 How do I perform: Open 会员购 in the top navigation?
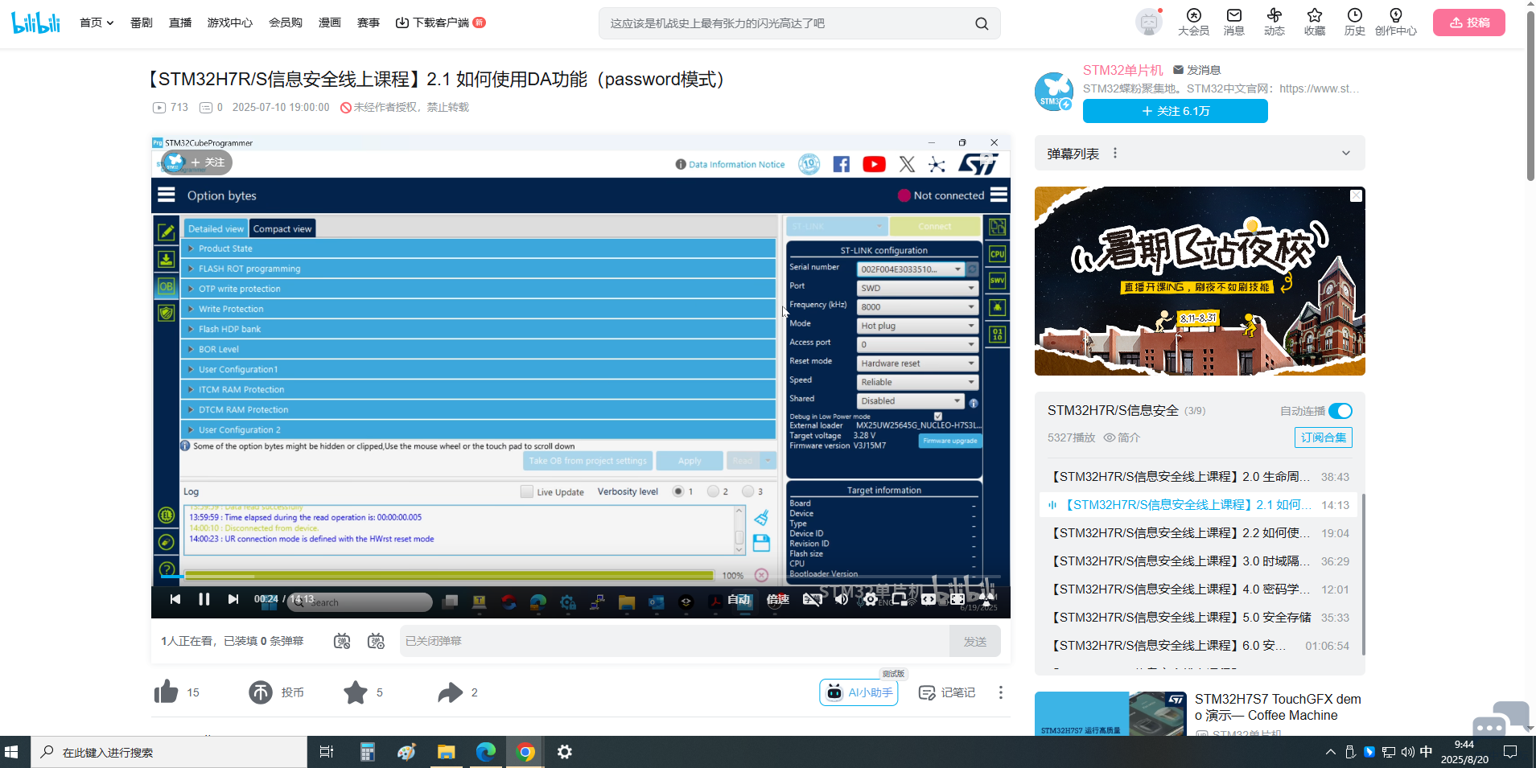[x=286, y=23]
